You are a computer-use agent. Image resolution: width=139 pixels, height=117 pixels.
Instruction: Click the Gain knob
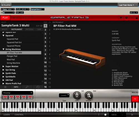[77, 95]
